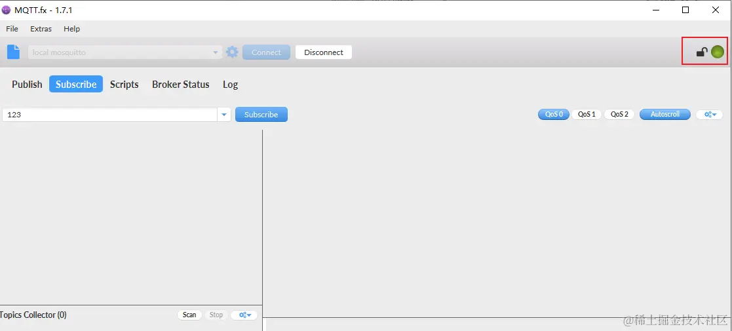Click the Scan button in Topics Collector

tap(189, 315)
